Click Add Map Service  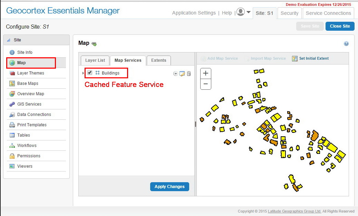pos(220,58)
